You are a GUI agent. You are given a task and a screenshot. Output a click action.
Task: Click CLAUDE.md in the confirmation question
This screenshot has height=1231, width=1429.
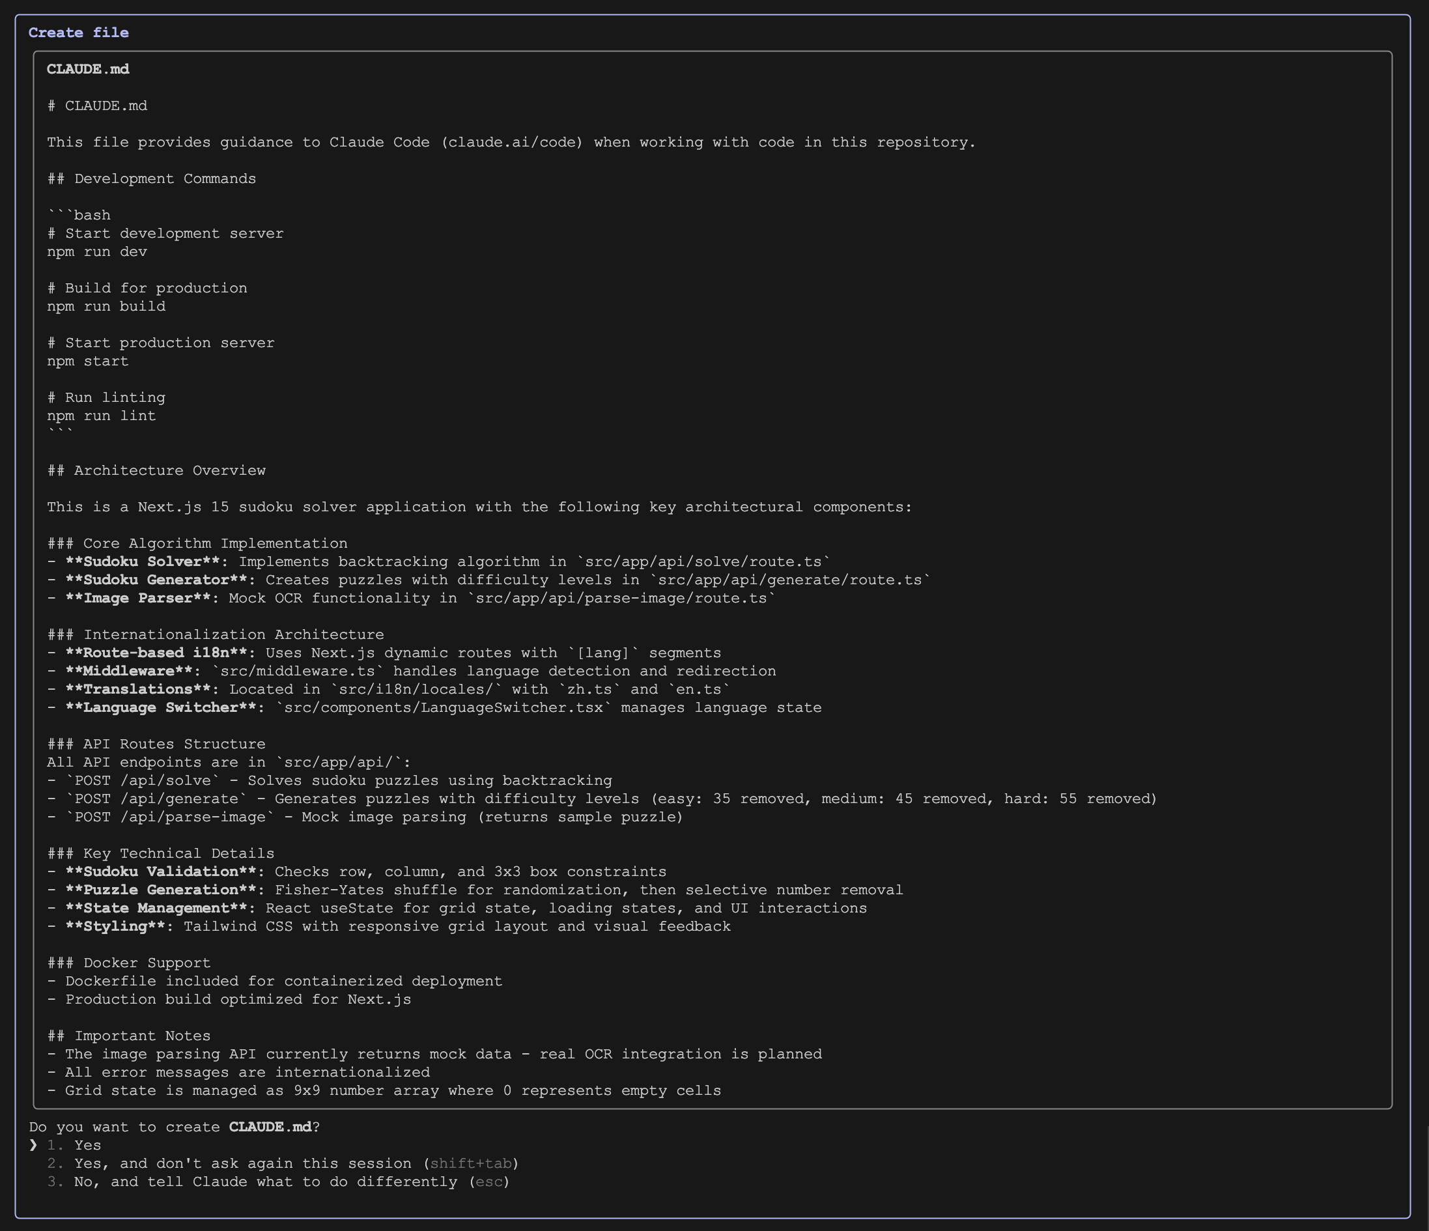270,1127
